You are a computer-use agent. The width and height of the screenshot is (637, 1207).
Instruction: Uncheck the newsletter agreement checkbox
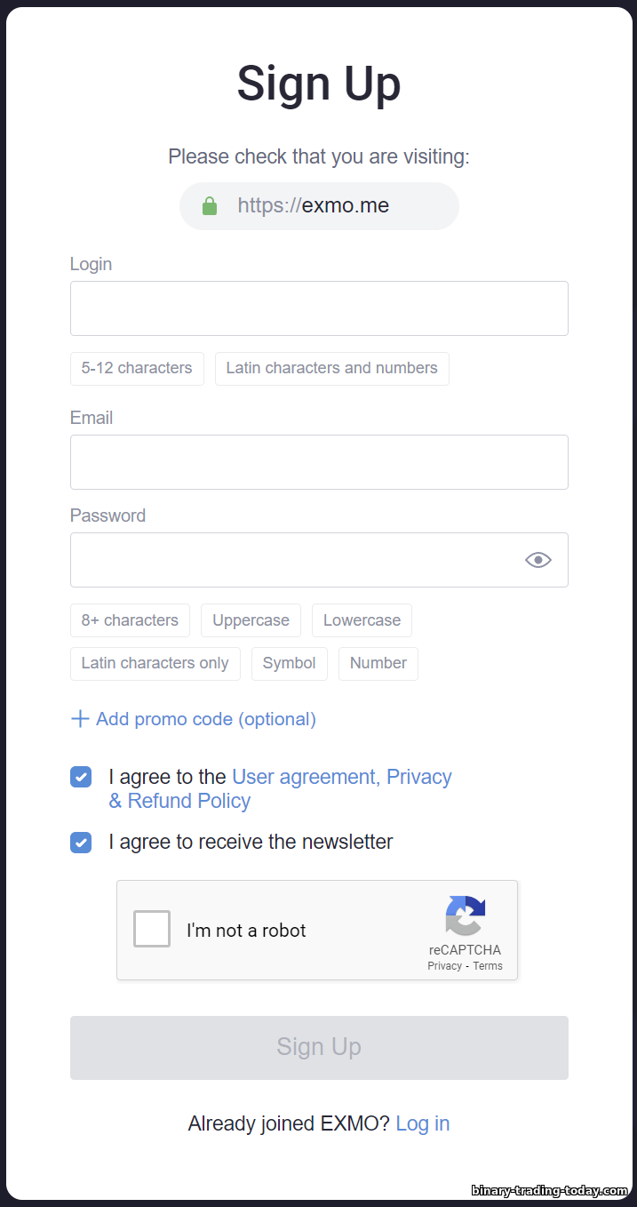pyautogui.click(x=81, y=843)
